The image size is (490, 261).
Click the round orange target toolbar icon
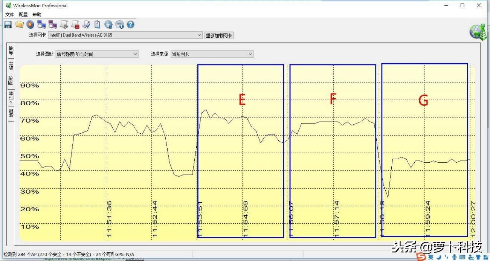(x=30, y=25)
